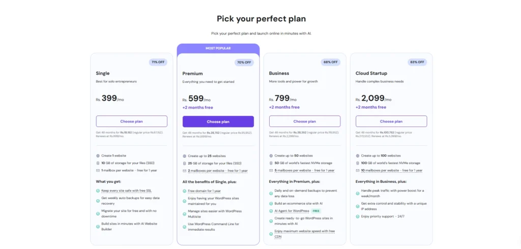Click "Enjoy maximum website speed with free CDN" text

click(303, 233)
